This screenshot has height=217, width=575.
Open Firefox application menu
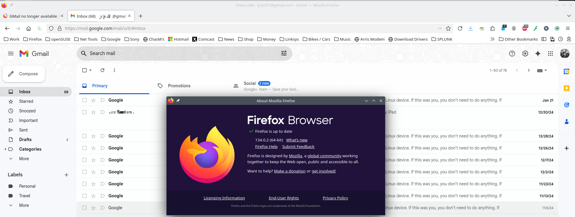click(x=568, y=28)
